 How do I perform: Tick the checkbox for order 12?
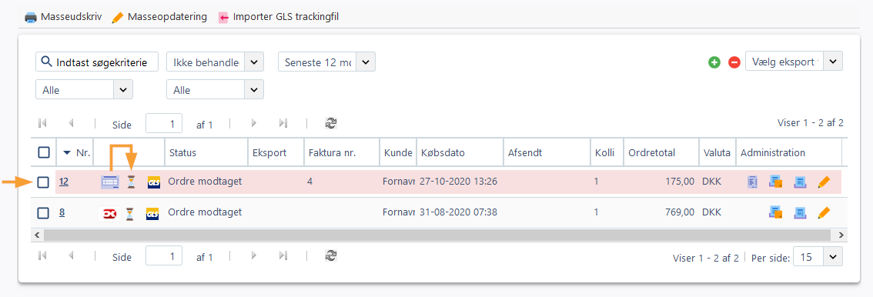coord(43,182)
